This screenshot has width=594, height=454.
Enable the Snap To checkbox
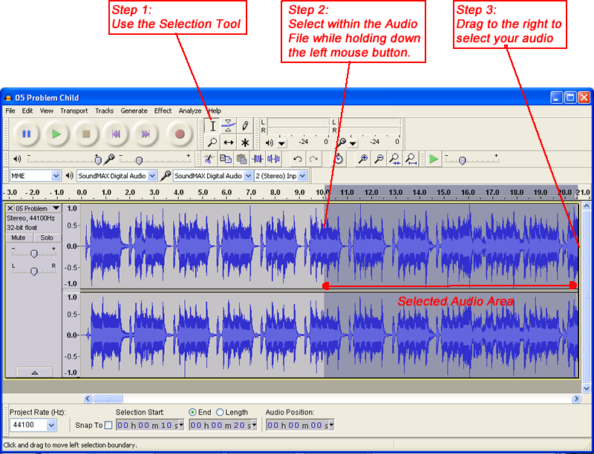pyautogui.click(x=108, y=425)
